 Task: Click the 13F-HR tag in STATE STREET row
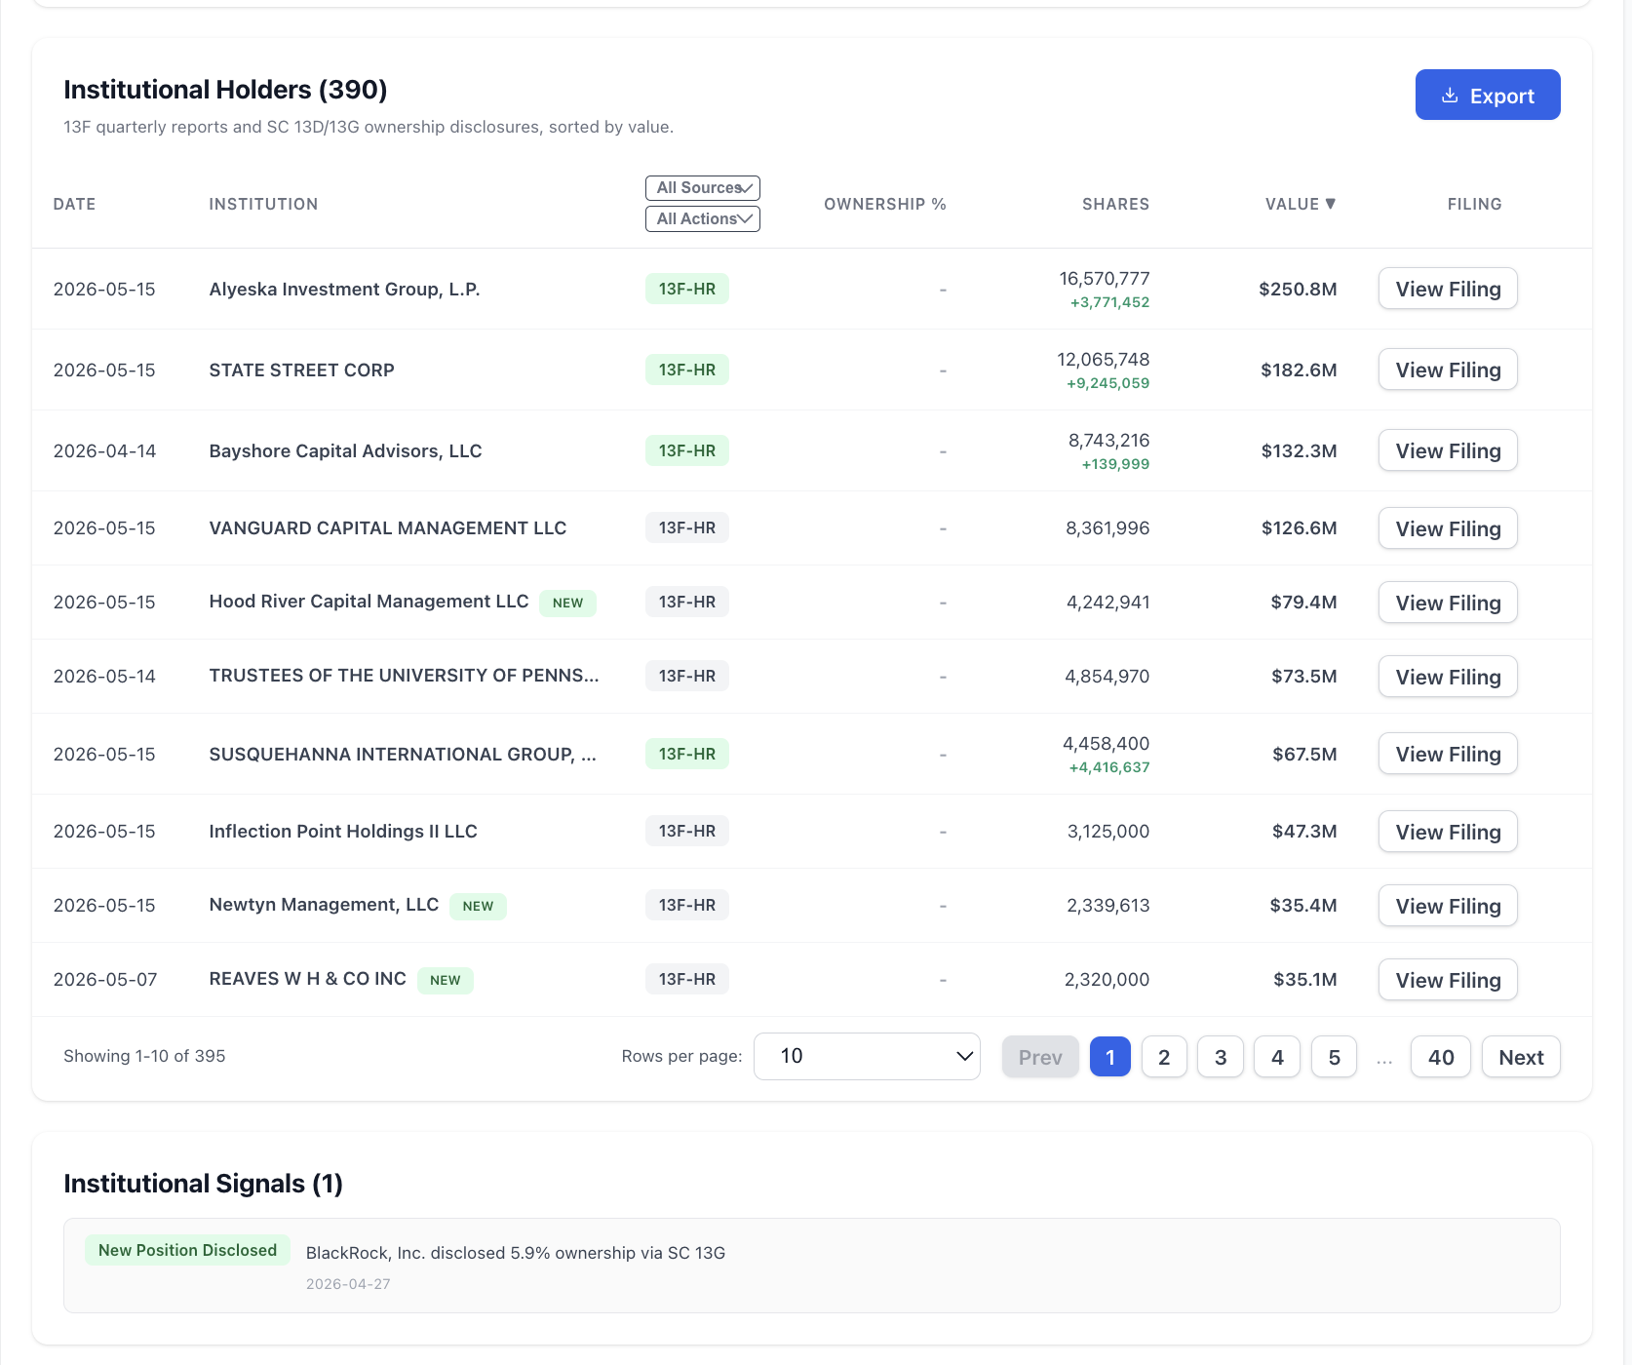click(687, 370)
